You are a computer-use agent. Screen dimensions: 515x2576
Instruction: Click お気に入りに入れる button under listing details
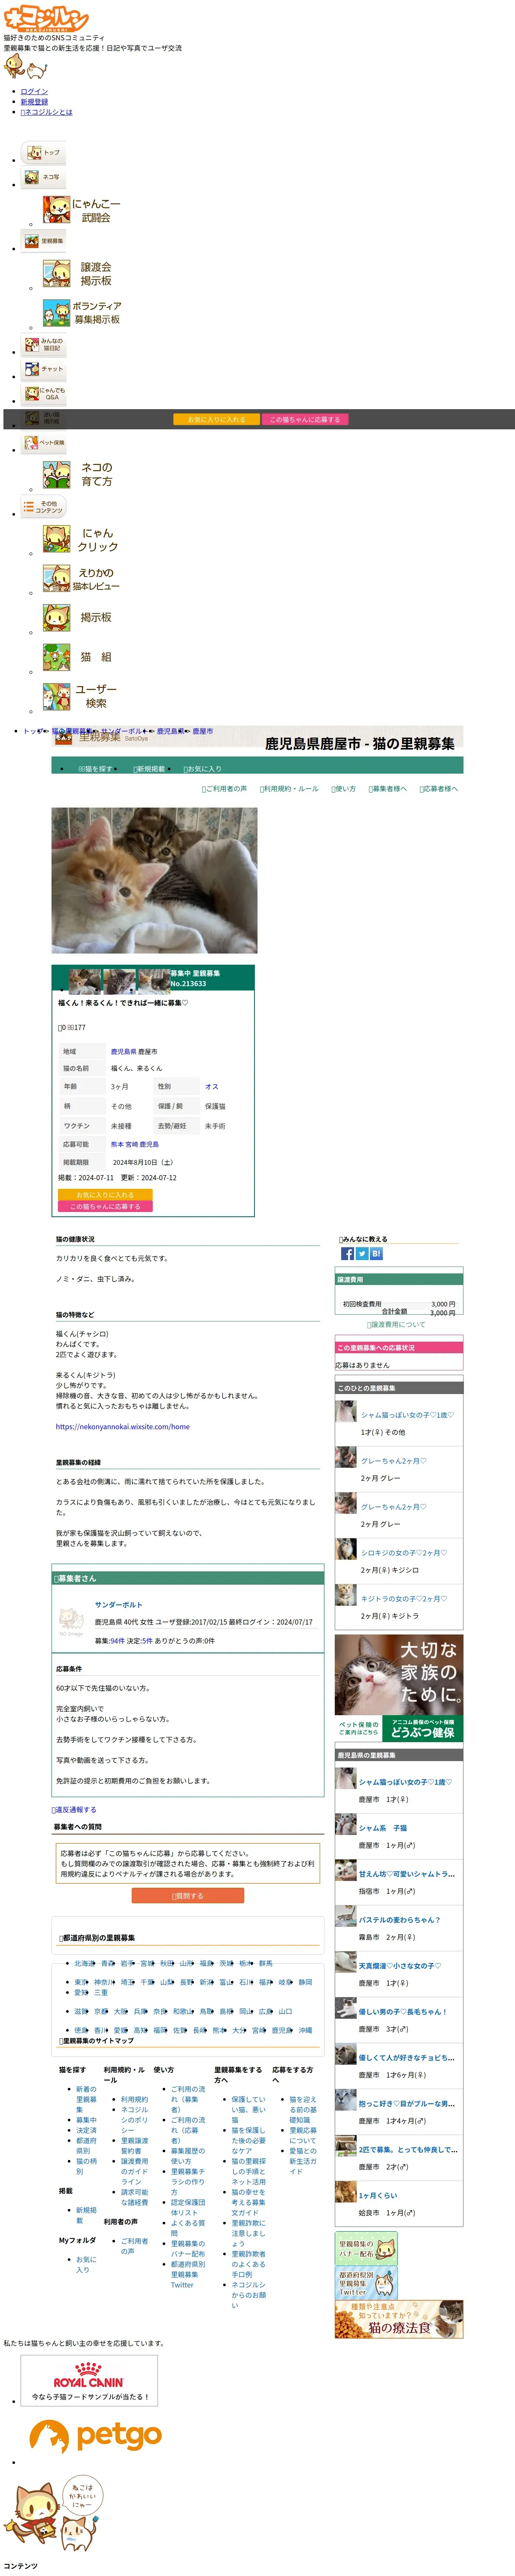click(105, 1194)
